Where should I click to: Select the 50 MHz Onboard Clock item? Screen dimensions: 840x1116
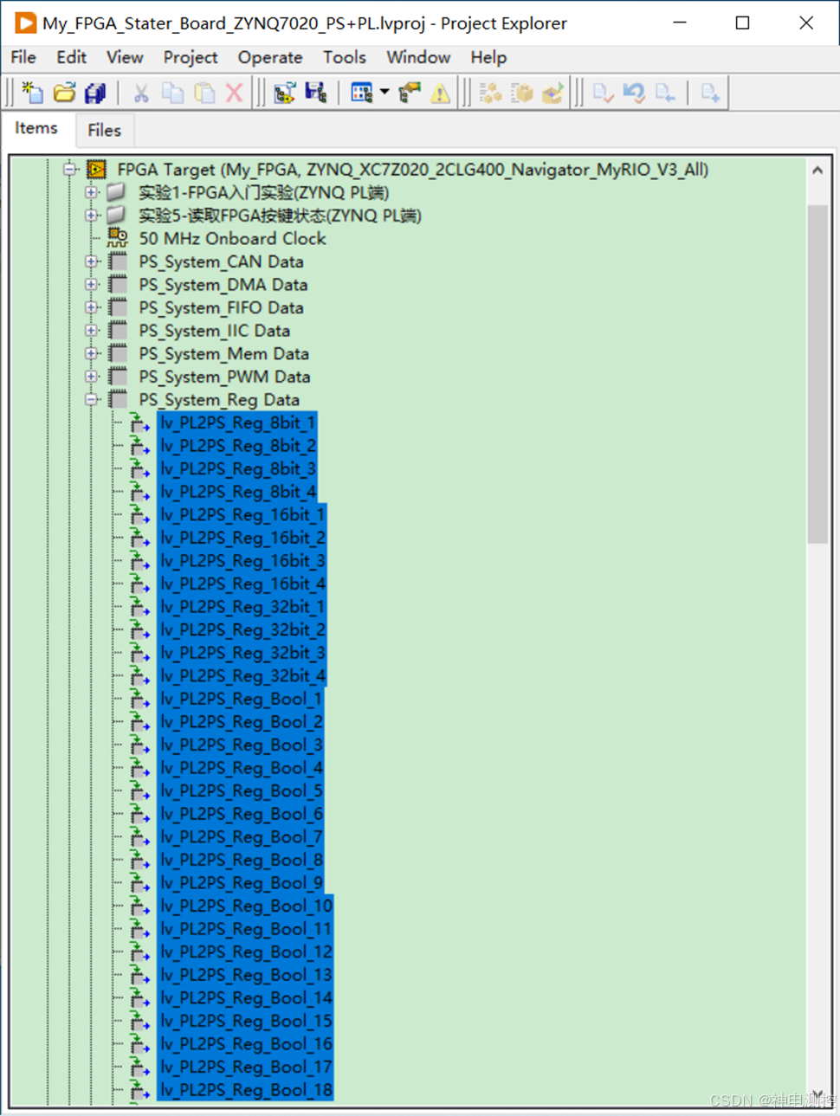232,239
